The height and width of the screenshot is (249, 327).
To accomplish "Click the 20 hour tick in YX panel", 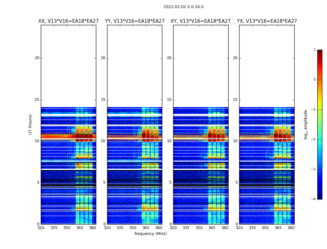I will [235, 58].
